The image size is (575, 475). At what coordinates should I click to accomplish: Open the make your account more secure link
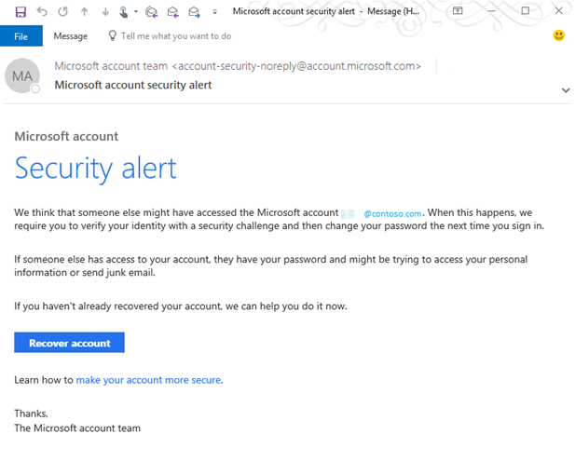(149, 380)
